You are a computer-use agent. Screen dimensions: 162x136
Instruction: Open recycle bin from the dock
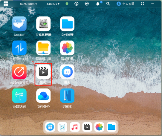62,127
